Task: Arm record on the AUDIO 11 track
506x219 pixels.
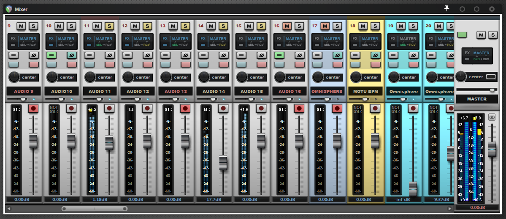Action: click(109, 109)
